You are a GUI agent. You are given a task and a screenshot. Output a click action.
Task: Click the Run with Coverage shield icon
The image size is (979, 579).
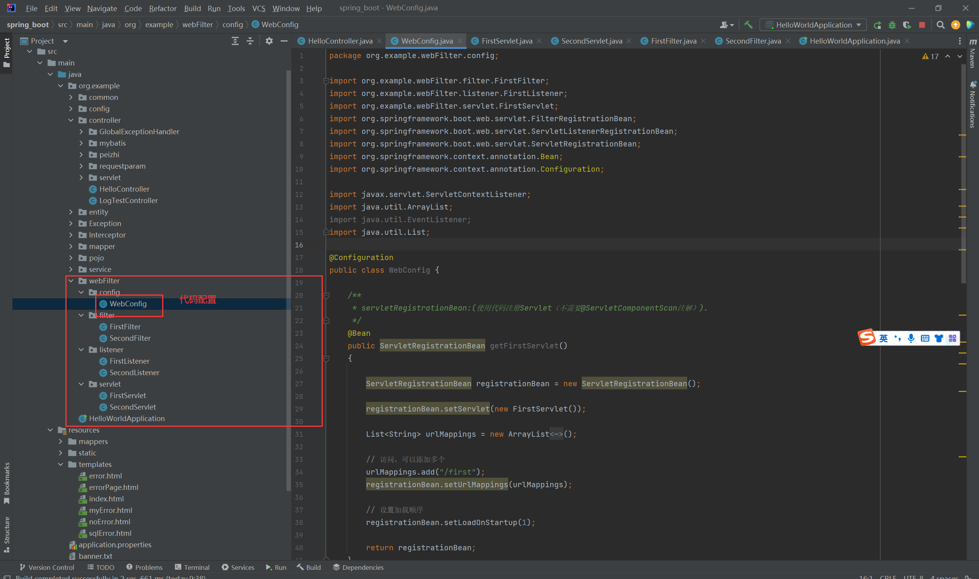[907, 25]
